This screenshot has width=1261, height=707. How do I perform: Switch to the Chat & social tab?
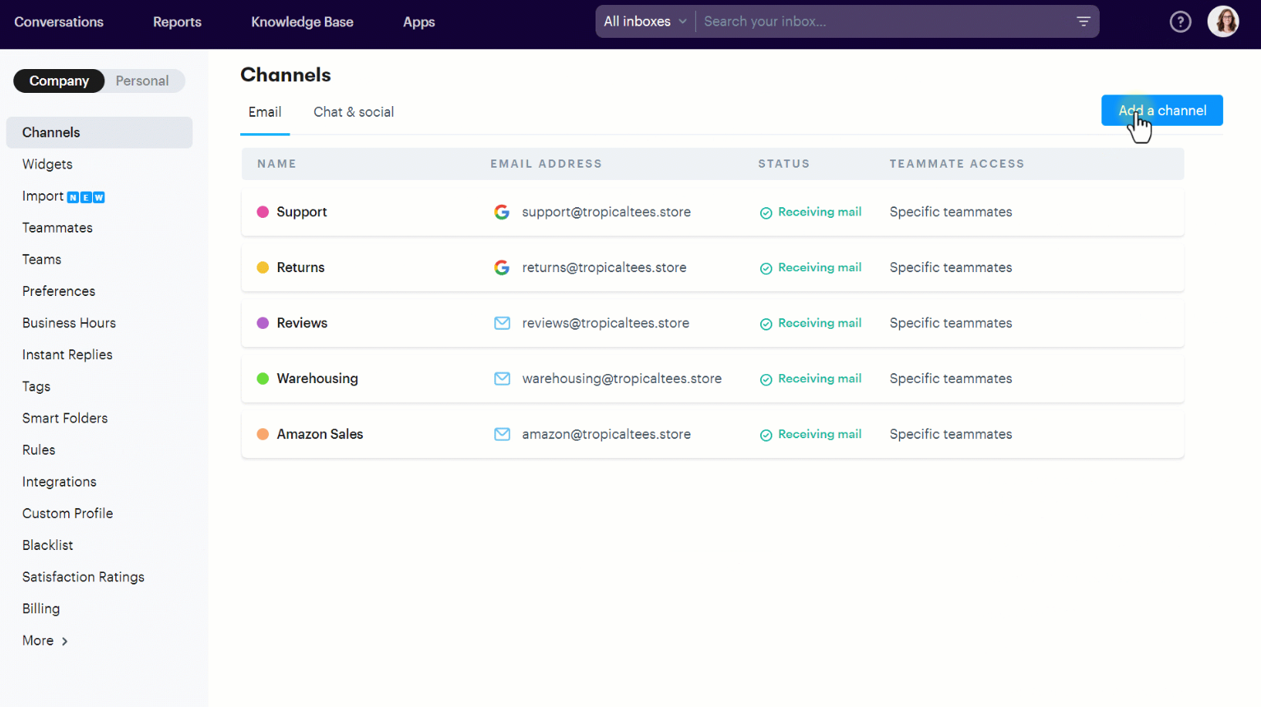(354, 112)
